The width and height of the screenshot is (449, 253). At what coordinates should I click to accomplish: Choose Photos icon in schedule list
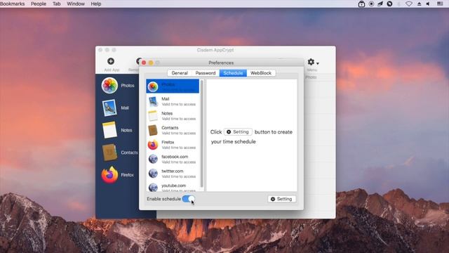point(153,86)
